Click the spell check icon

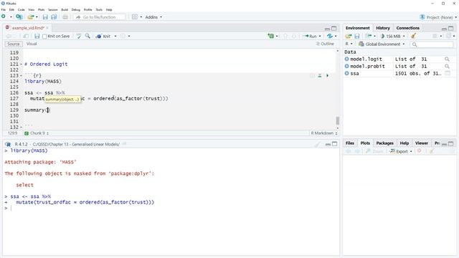point(79,36)
